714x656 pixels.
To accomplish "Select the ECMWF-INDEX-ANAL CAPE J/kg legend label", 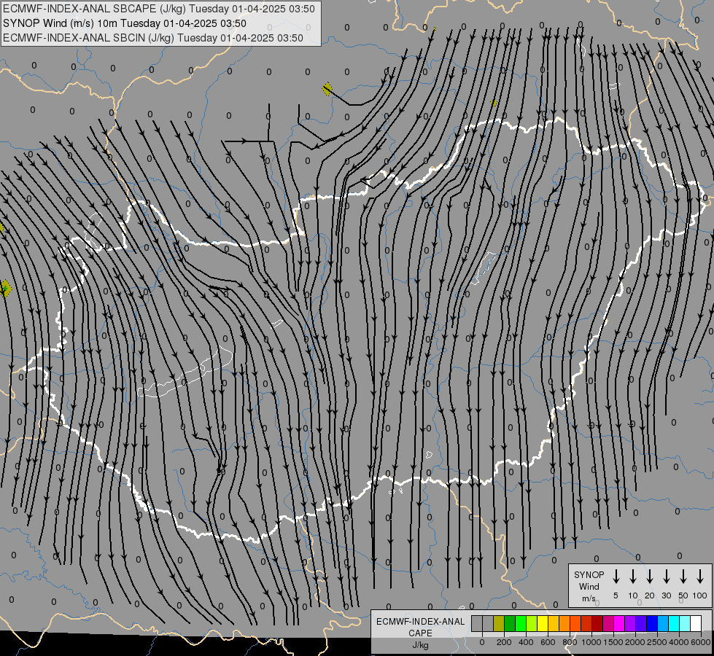I will 420,633.
